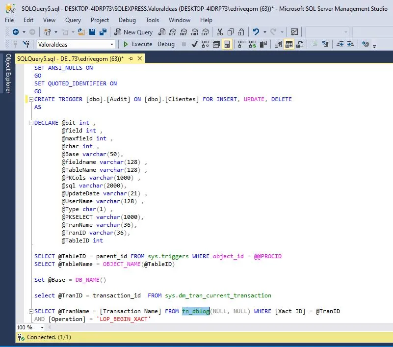Open the Project menu
393x347 pixels.
pos(100,20)
